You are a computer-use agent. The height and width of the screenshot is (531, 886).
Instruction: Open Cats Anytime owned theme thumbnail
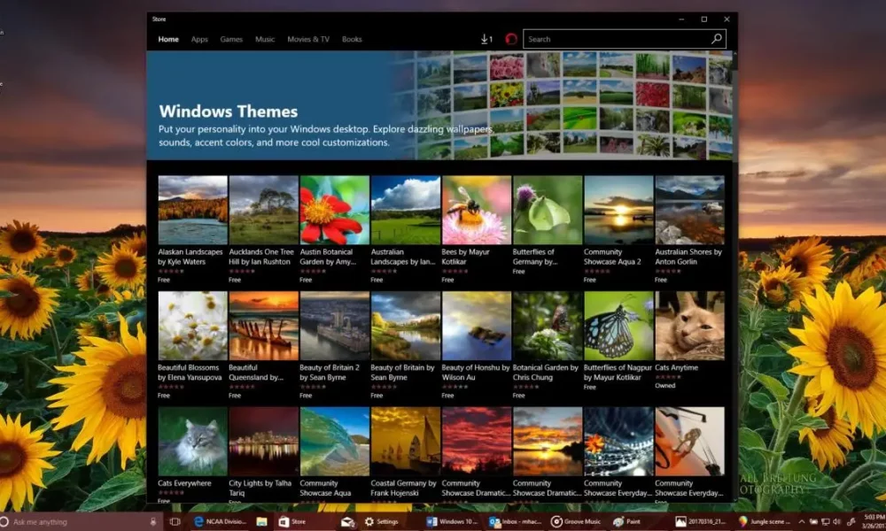(689, 326)
